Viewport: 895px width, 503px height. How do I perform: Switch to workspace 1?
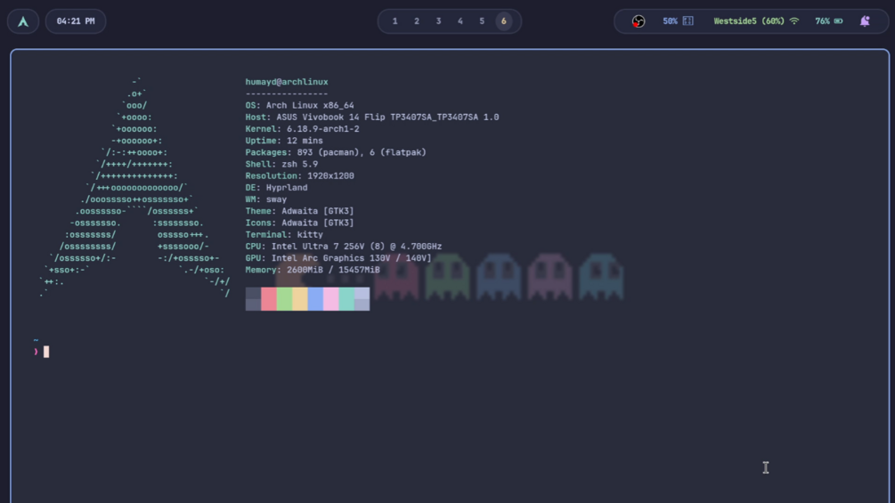[x=395, y=21]
